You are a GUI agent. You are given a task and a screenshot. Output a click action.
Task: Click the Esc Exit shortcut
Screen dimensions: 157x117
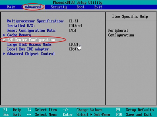coord(12,115)
